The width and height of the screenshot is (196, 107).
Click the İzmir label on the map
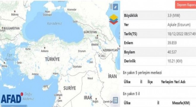pos(20,63)
